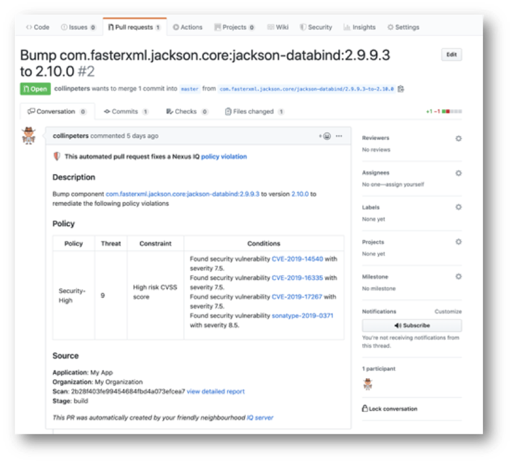Screen dimensions: 511x462
Task: Open the Projects sidebar gear settings
Action: coord(458,242)
